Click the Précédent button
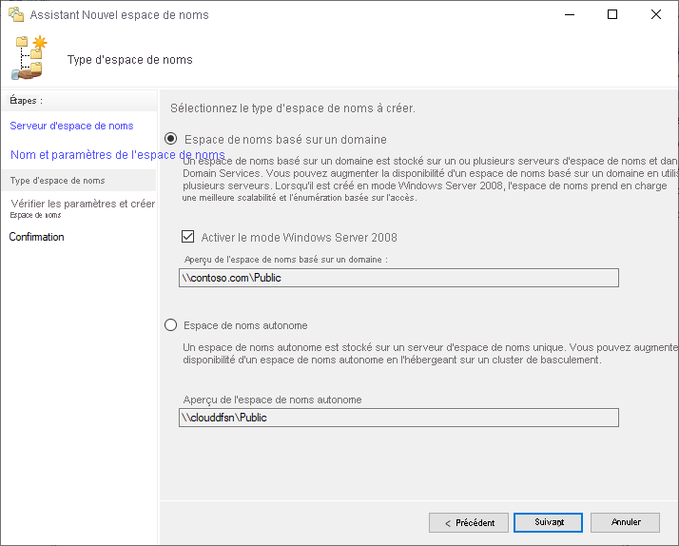 pos(469,523)
